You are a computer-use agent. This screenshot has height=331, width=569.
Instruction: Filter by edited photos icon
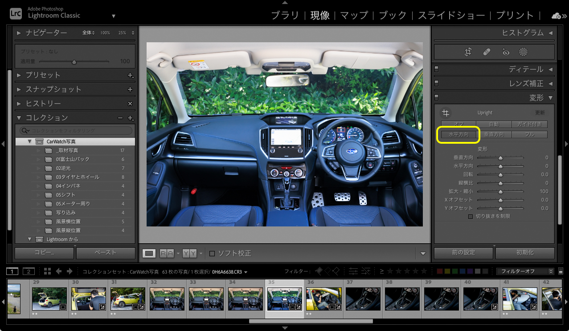click(x=353, y=271)
